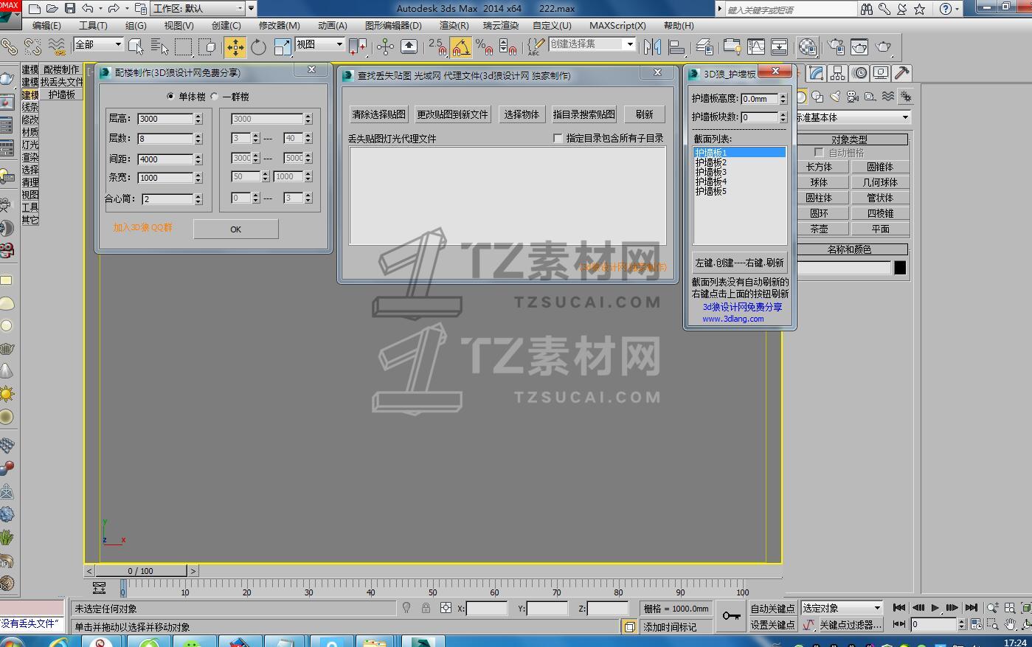Click the Unlink Selection broken chain icon
Viewport: 1032px width, 647px height.
click(x=32, y=47)
